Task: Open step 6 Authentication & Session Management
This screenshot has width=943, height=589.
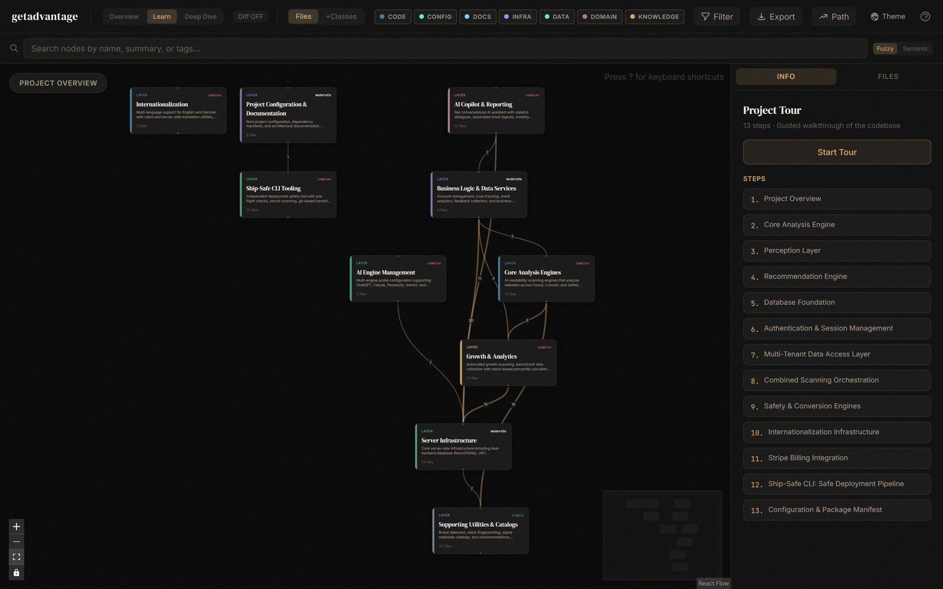Action: 837,329
